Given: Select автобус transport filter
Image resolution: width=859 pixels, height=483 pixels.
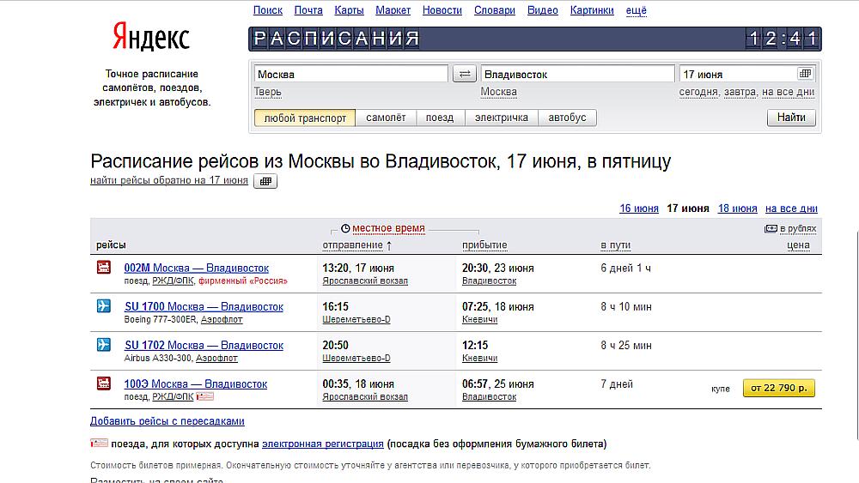Looking at the screenshot, I should tap(567, 118).
